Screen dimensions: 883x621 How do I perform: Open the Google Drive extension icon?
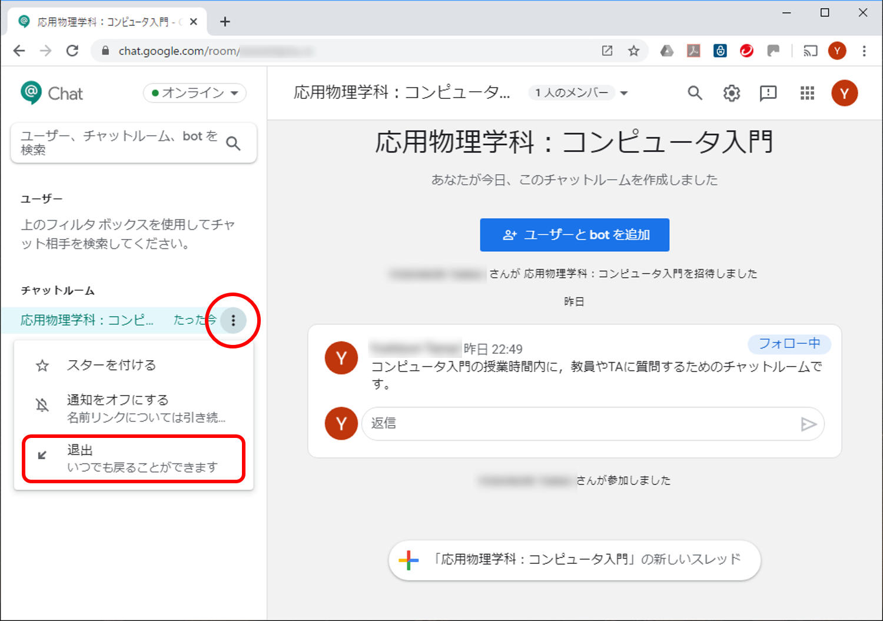pos(666,51)
